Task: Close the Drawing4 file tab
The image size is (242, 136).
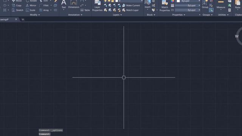Action: pos(16,19)
